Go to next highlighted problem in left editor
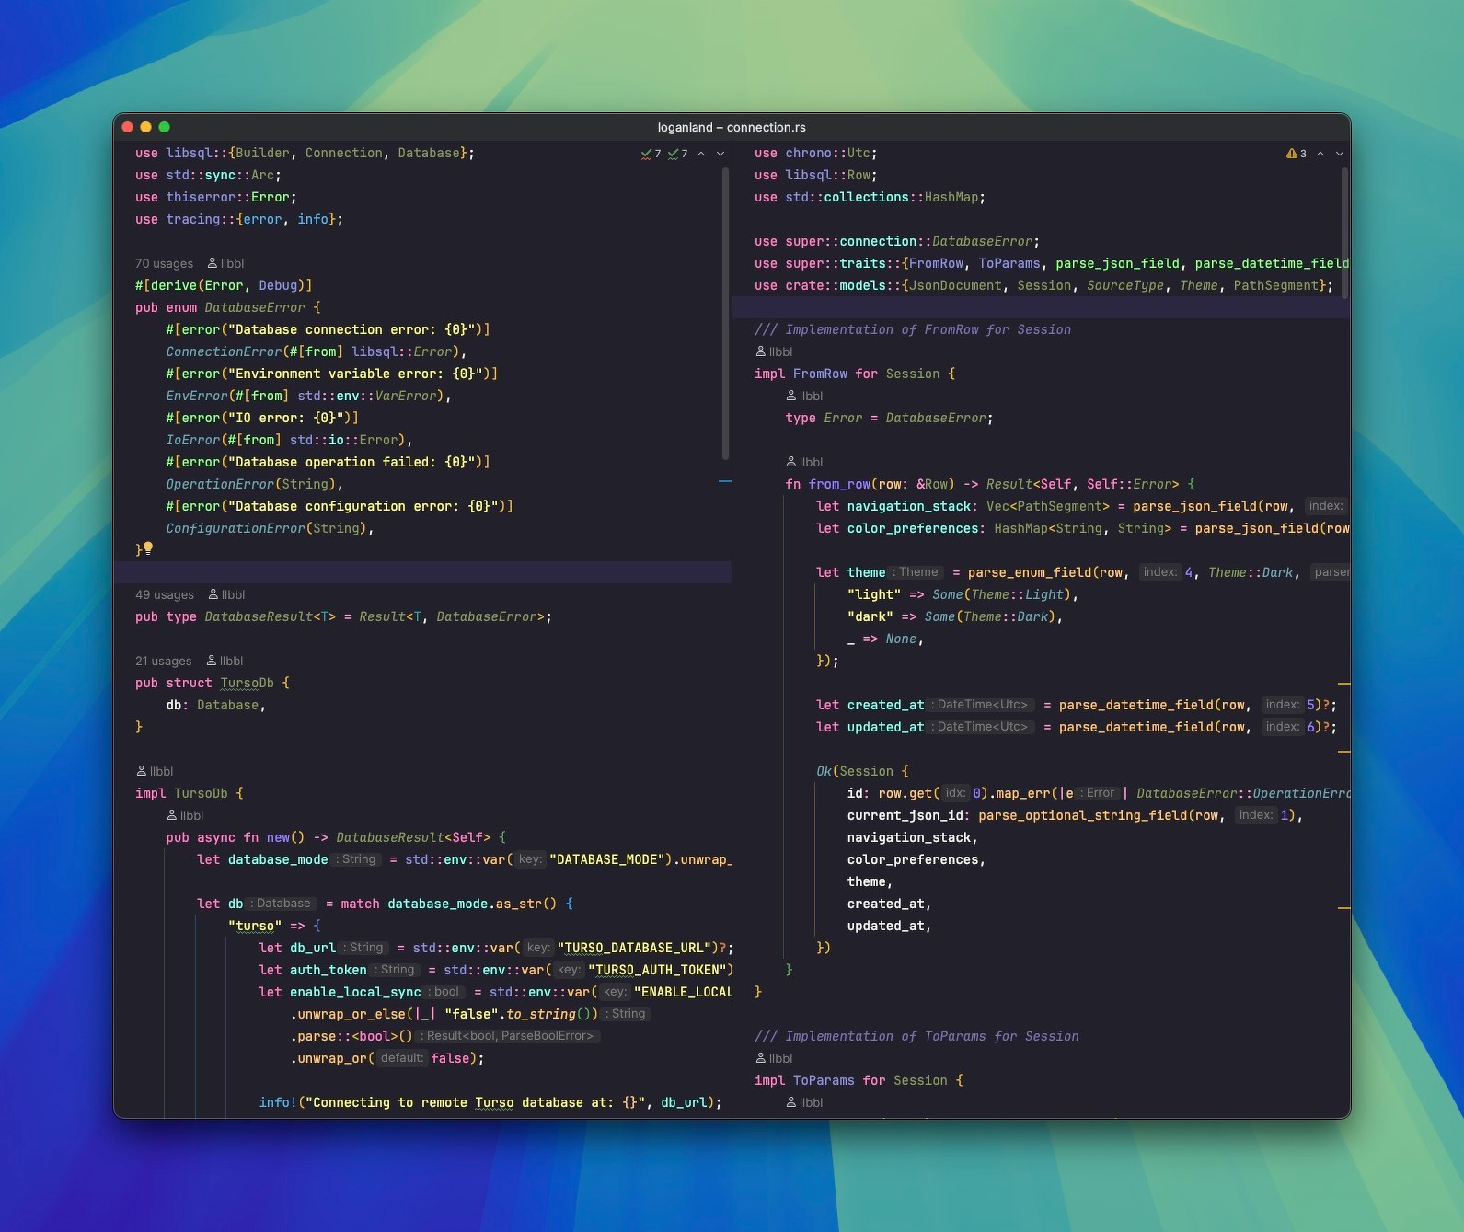The height and width of the screenshot is (1232, 1464). coord(720,154)
